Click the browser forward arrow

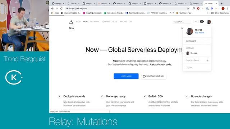(57, 9)
